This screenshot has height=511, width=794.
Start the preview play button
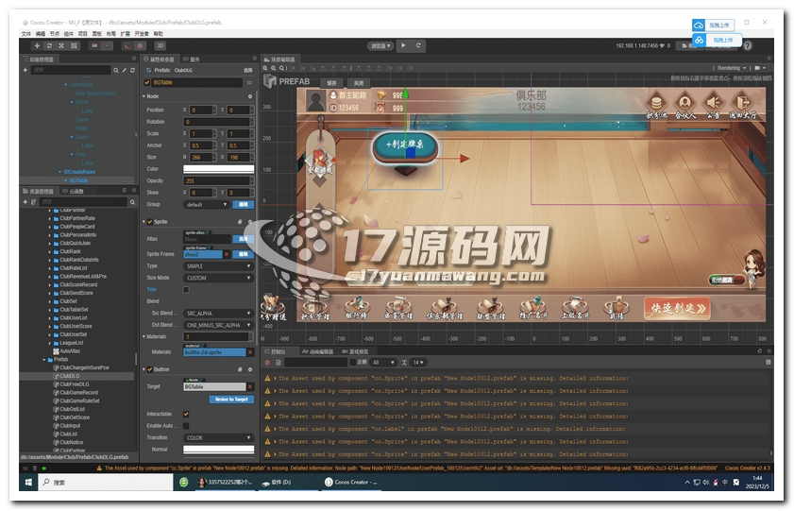(403, 45)
